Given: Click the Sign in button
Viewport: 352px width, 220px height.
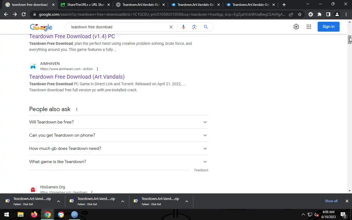Looking at the screenshot, I should coord(329,27).
